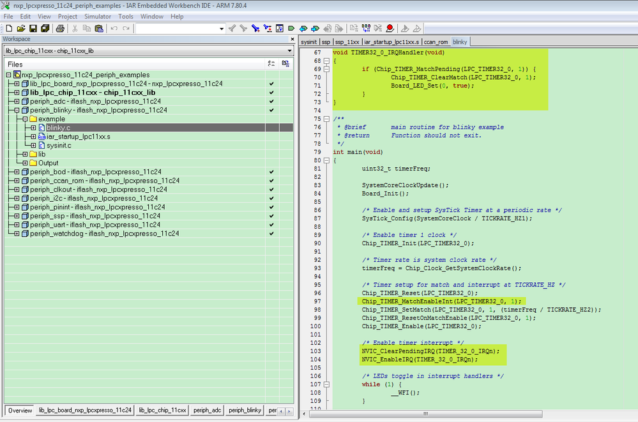Switch to the ccan_rom editor tab
This screenshot has width=638, height=422.
(x=436, y=42)
